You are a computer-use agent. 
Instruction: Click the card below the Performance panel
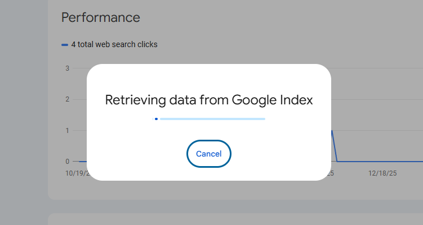[225, 219]
